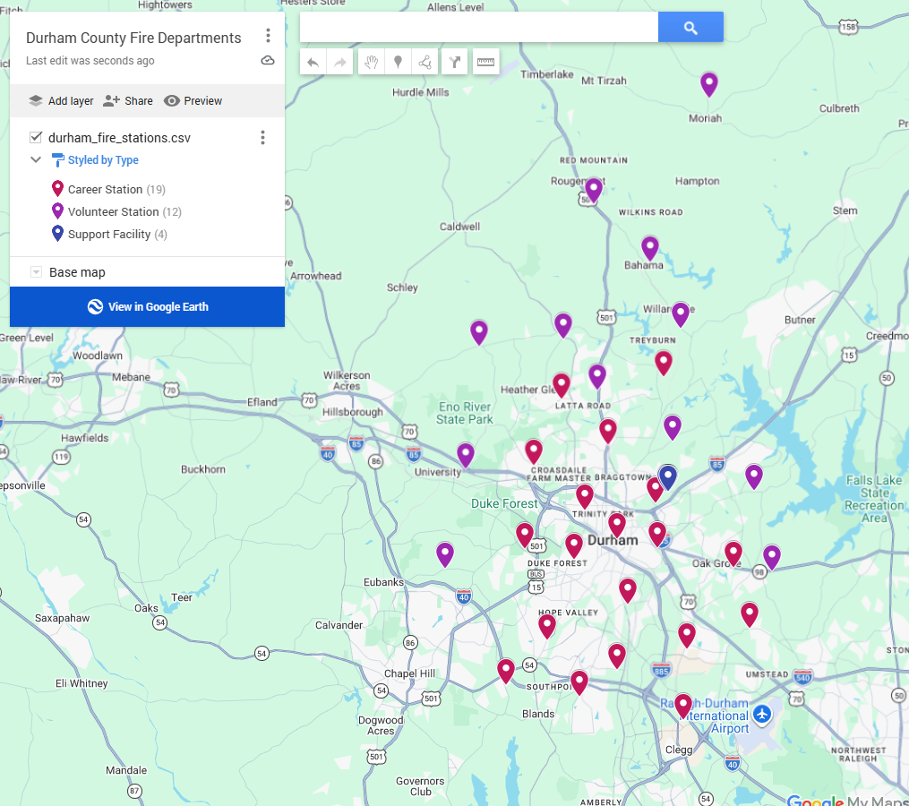The width and height of the screenshot is (909, 806).
Task: Click the Durham County Fire Departments title
Action: click(133, 38)
